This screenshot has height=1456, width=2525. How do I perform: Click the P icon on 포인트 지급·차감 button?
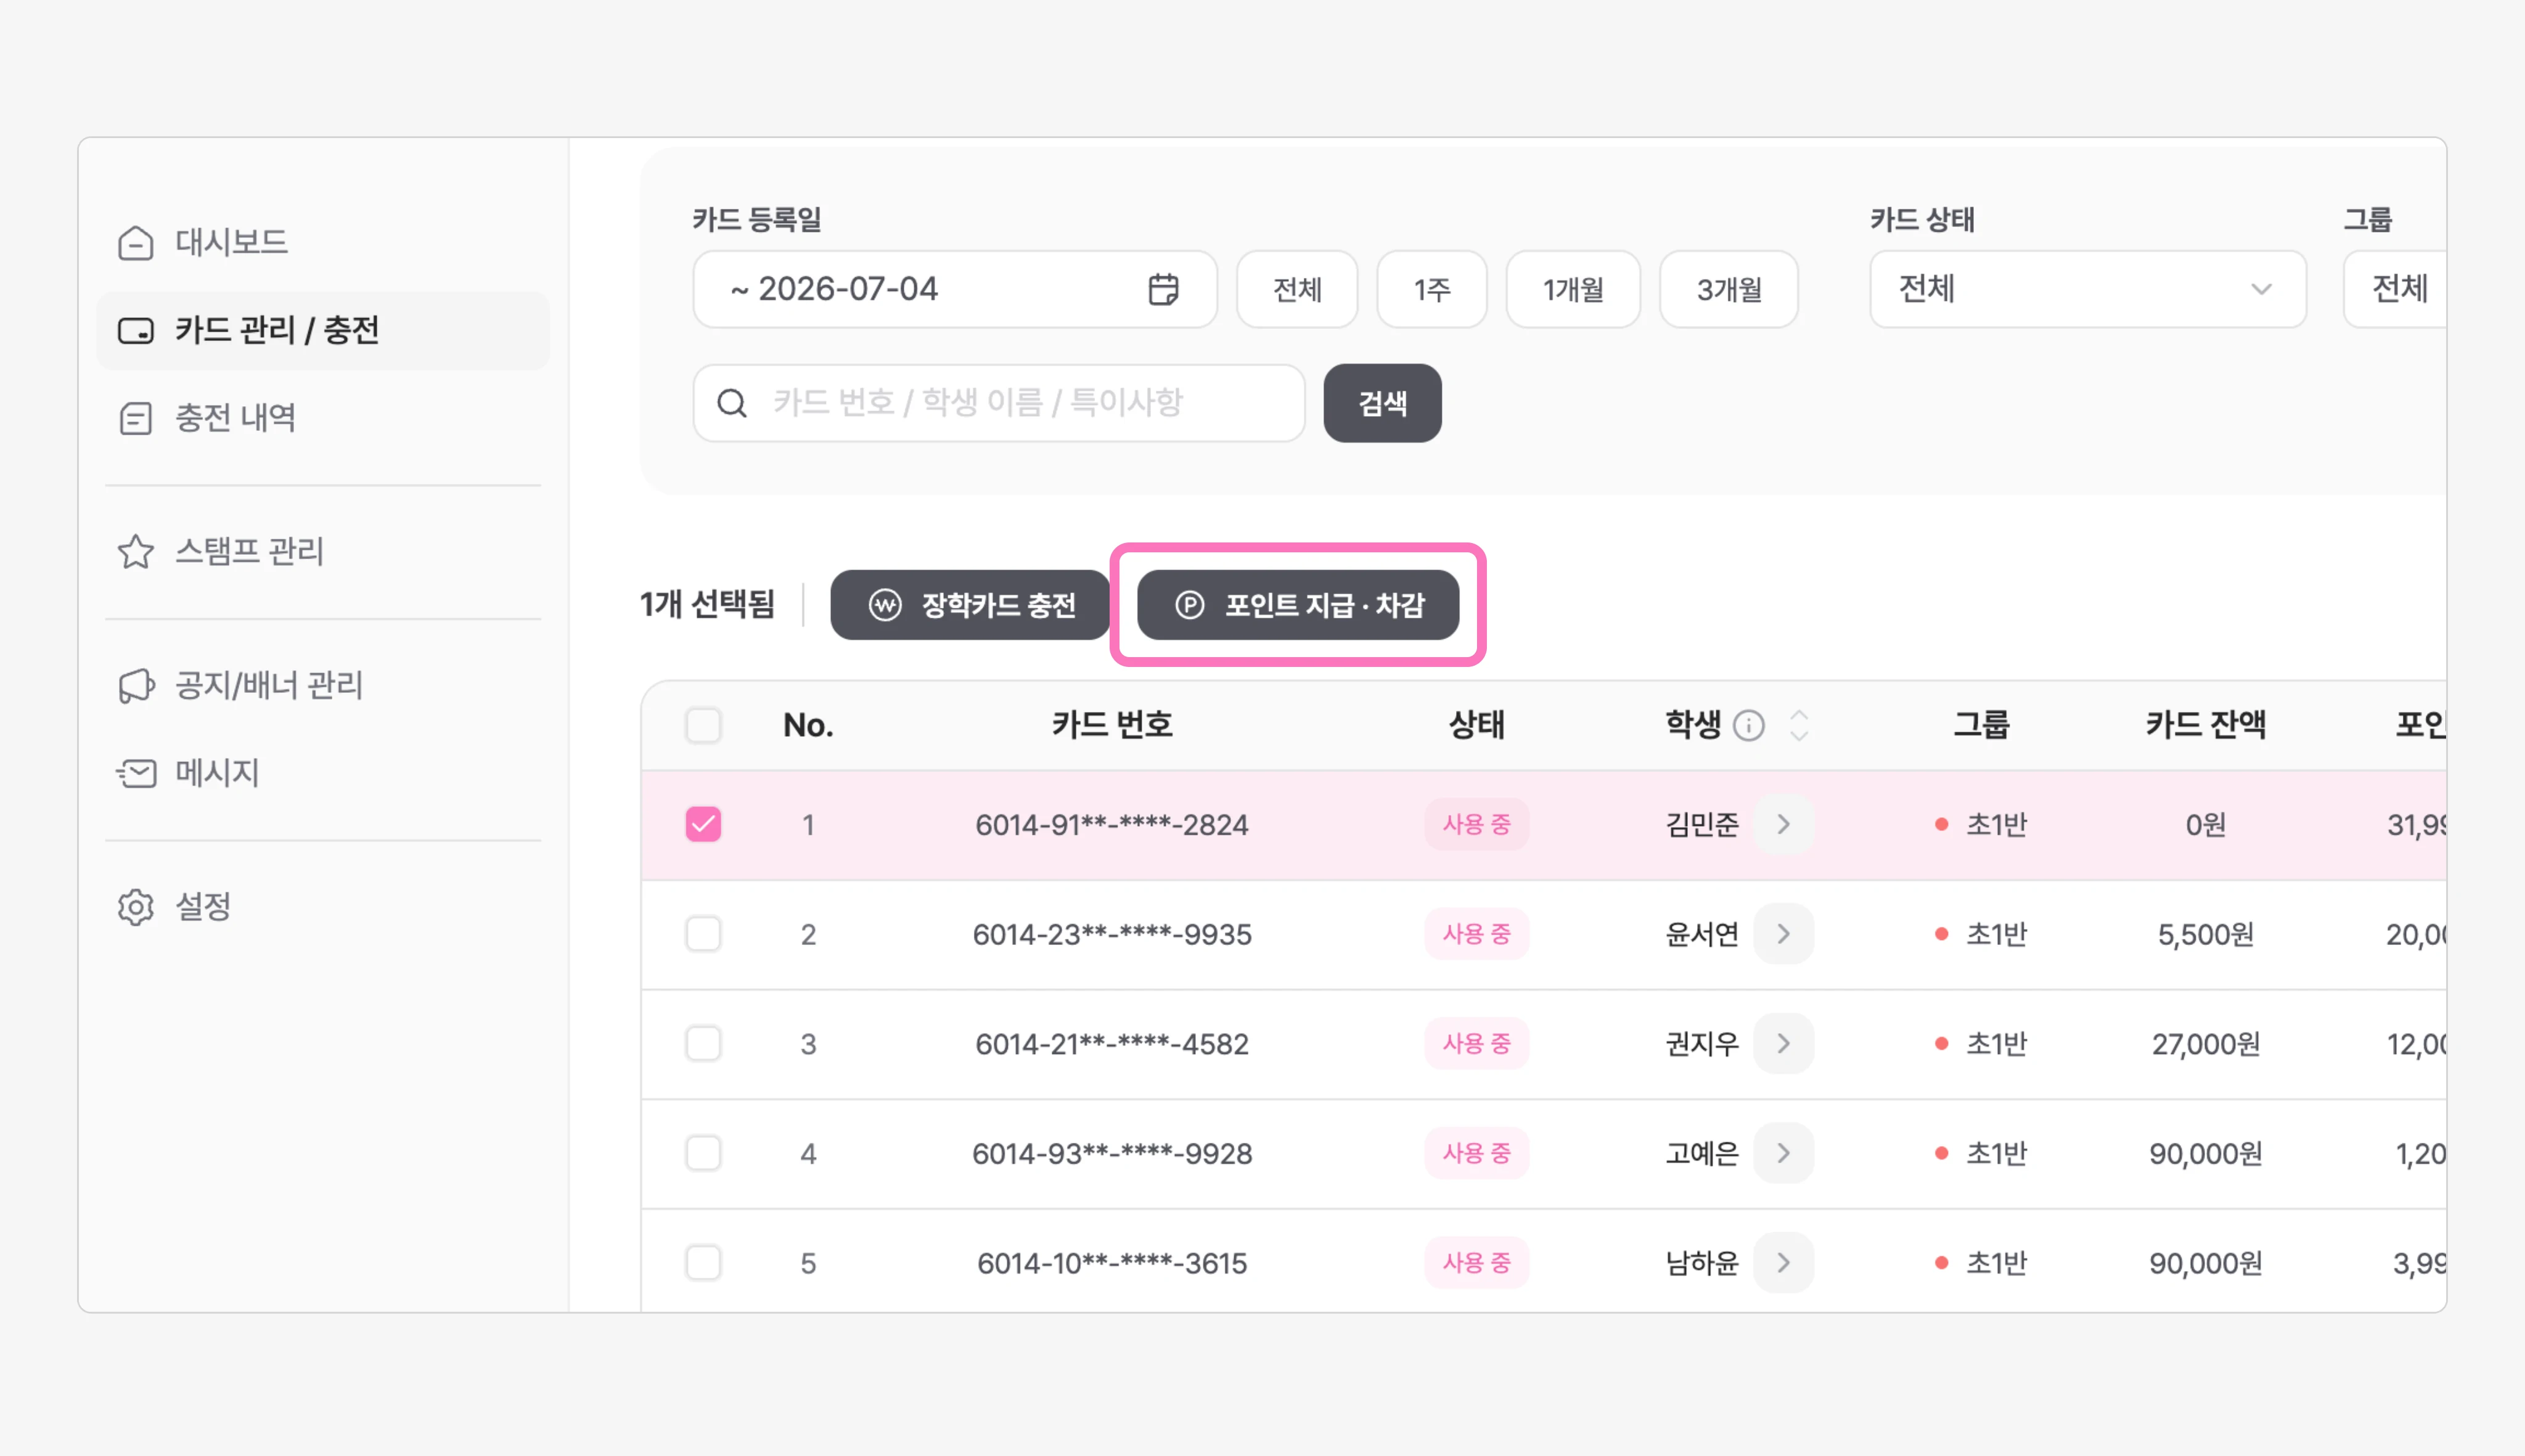(x=1189, y=605)
